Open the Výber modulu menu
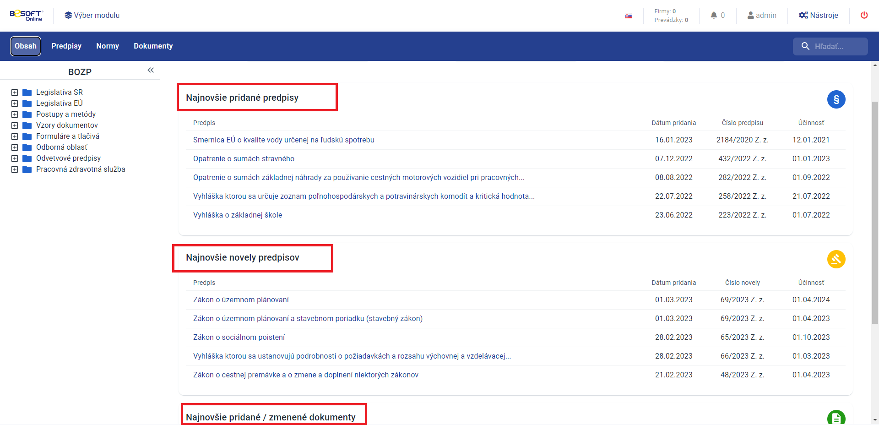This screenshot has height=425, width=879. 92,15
